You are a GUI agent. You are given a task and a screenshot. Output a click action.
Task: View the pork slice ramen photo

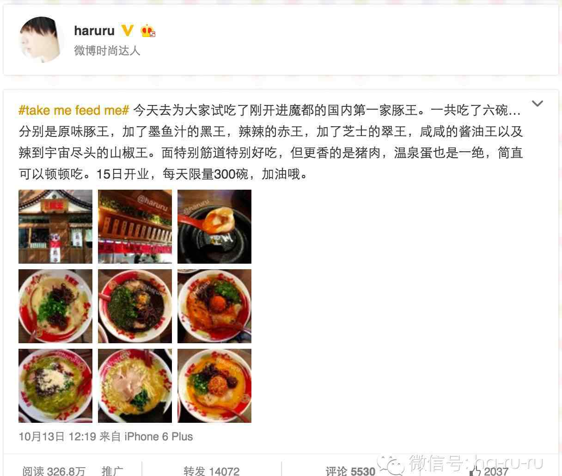click(135, 386)
